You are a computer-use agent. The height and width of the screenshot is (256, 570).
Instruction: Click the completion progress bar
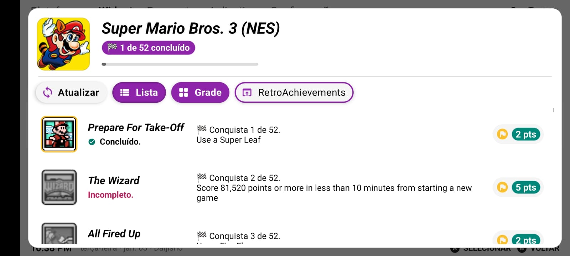click(180, 64)
